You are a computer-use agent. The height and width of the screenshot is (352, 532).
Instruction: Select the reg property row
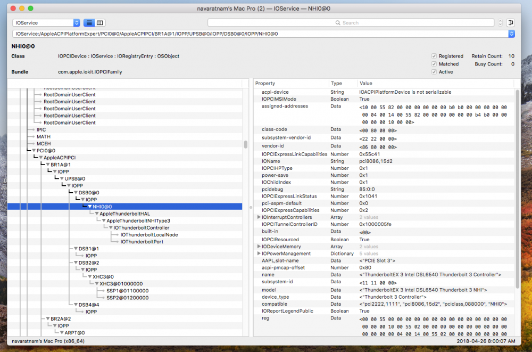384,325
